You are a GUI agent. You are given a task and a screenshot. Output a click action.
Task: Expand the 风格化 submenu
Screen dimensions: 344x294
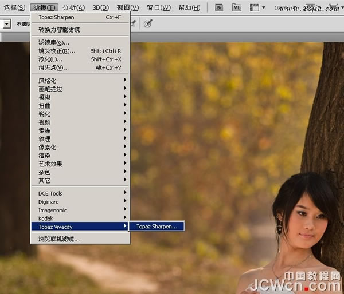pos(80,80)
